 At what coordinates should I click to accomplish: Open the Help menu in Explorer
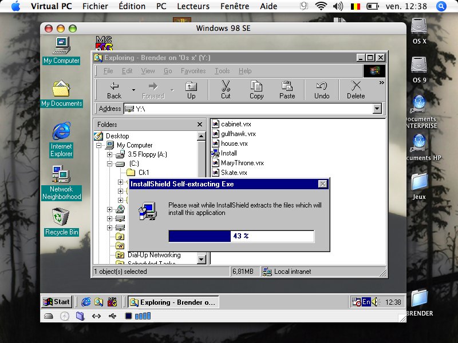click(x=245, y=71)
